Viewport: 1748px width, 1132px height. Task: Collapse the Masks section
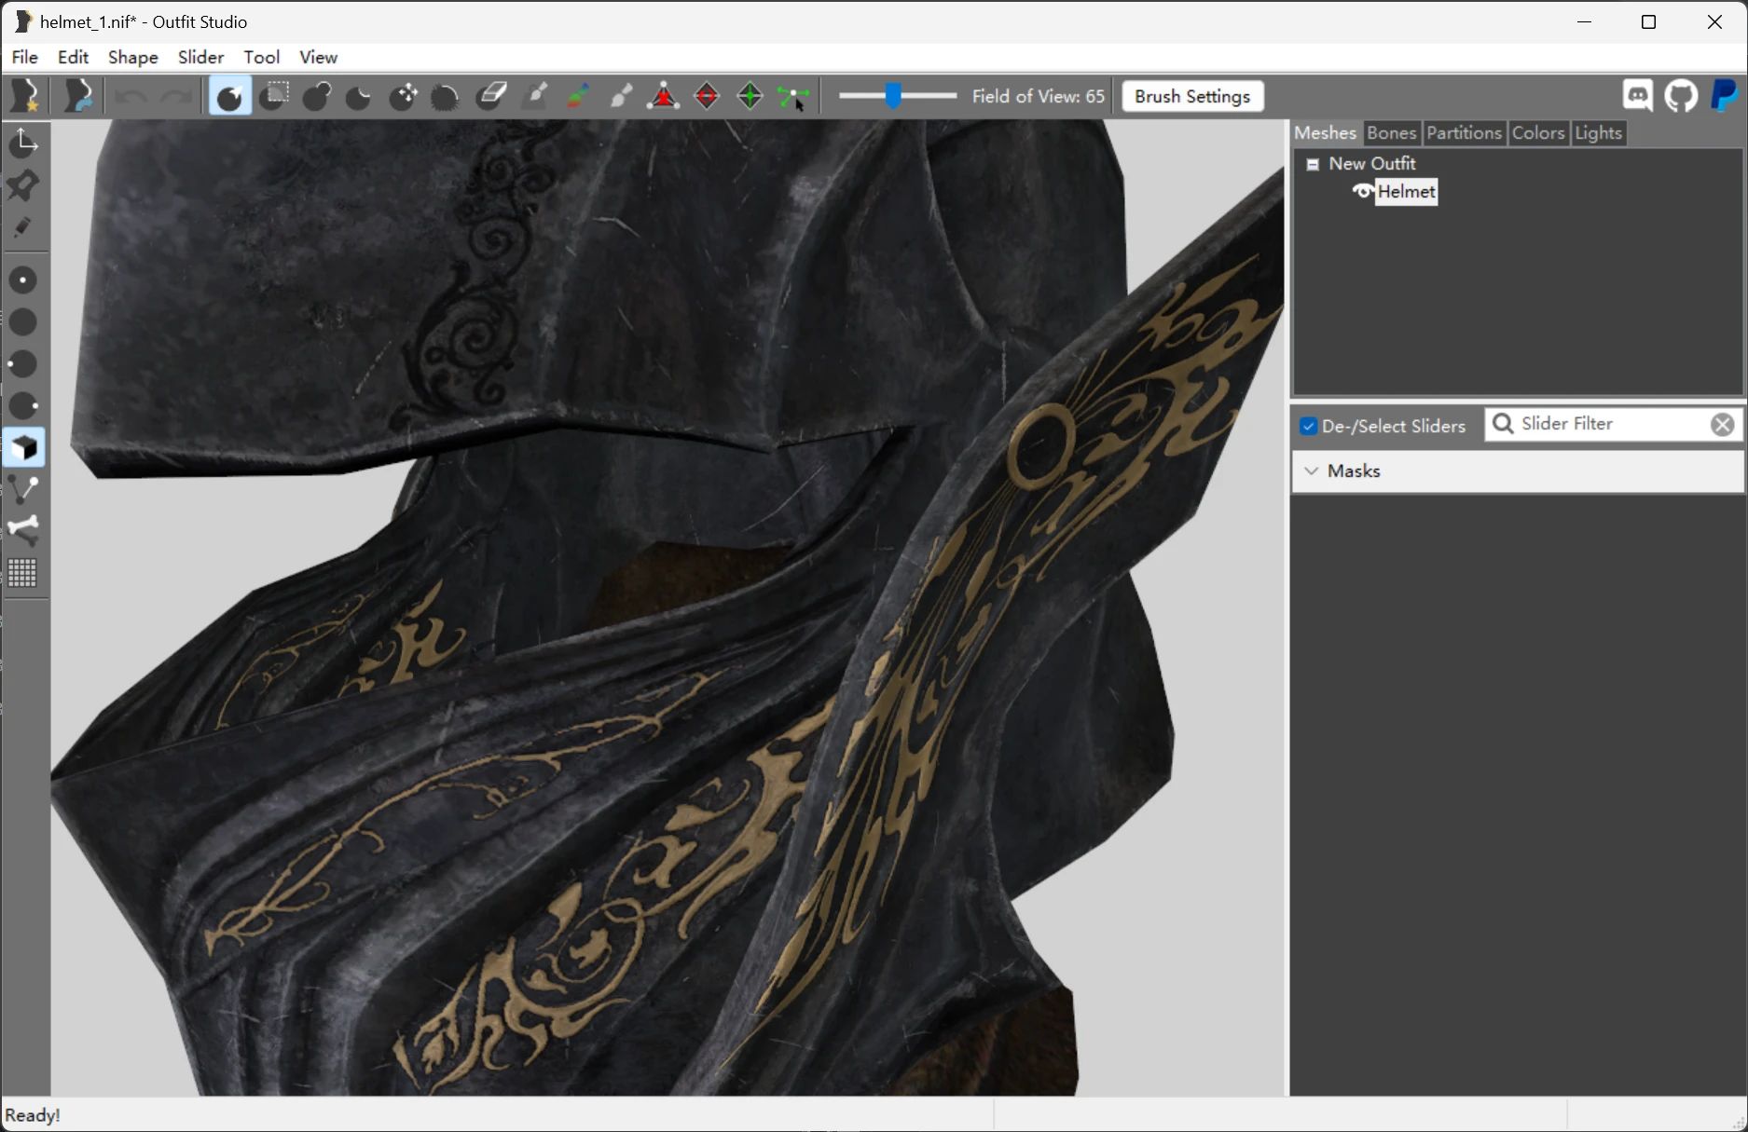click(x=1312, y=471)
